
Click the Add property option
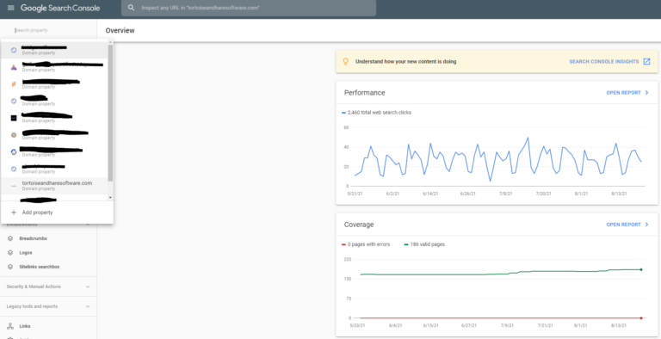[x=57, y=213]
